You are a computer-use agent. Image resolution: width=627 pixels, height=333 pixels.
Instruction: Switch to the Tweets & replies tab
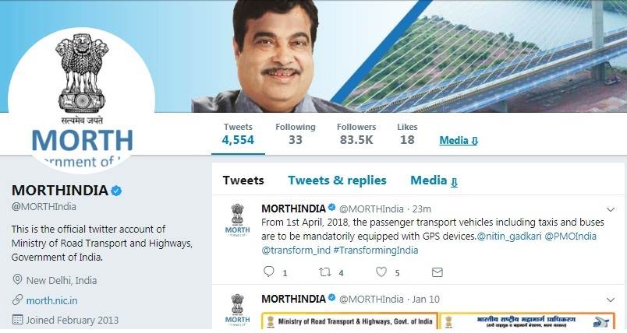[337, 181]
